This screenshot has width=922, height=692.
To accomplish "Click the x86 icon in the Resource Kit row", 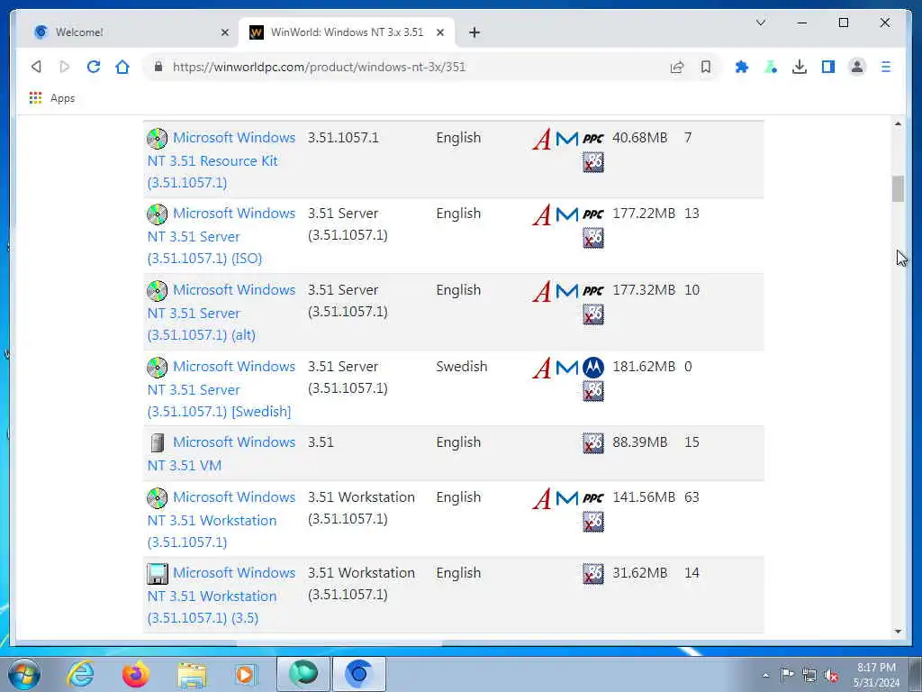I will coord(593,162).
